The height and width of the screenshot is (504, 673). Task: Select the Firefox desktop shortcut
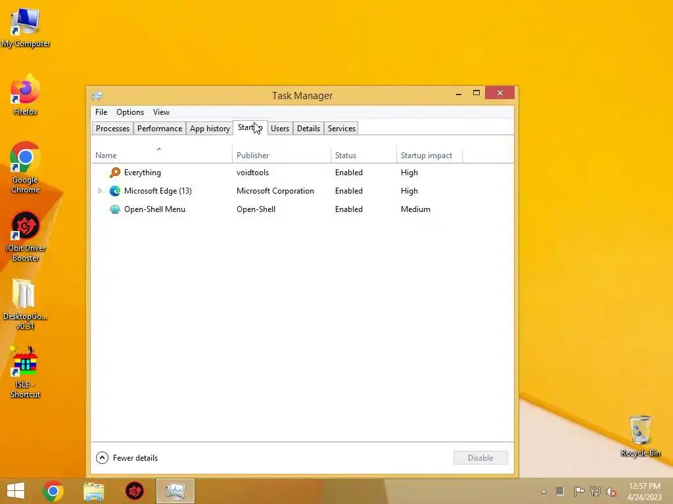26,95
